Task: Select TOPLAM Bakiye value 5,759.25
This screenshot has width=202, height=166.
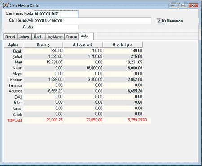Action: click(x=135, y=120)
